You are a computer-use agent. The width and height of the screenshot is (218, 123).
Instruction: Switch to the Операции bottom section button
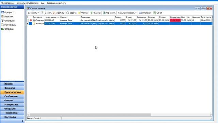point(12,109)
